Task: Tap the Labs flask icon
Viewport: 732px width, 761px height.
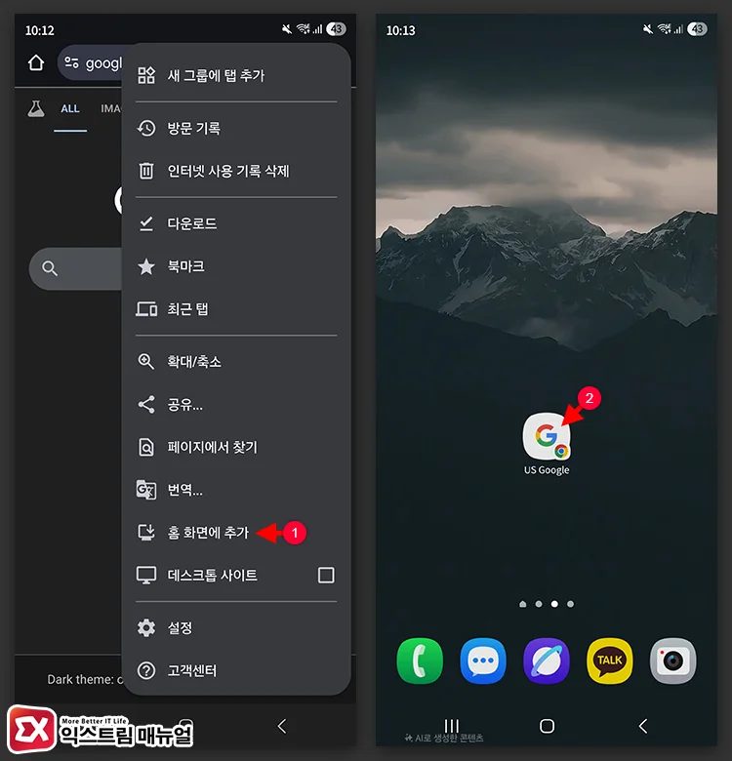Action: click(x=36, y=108)
